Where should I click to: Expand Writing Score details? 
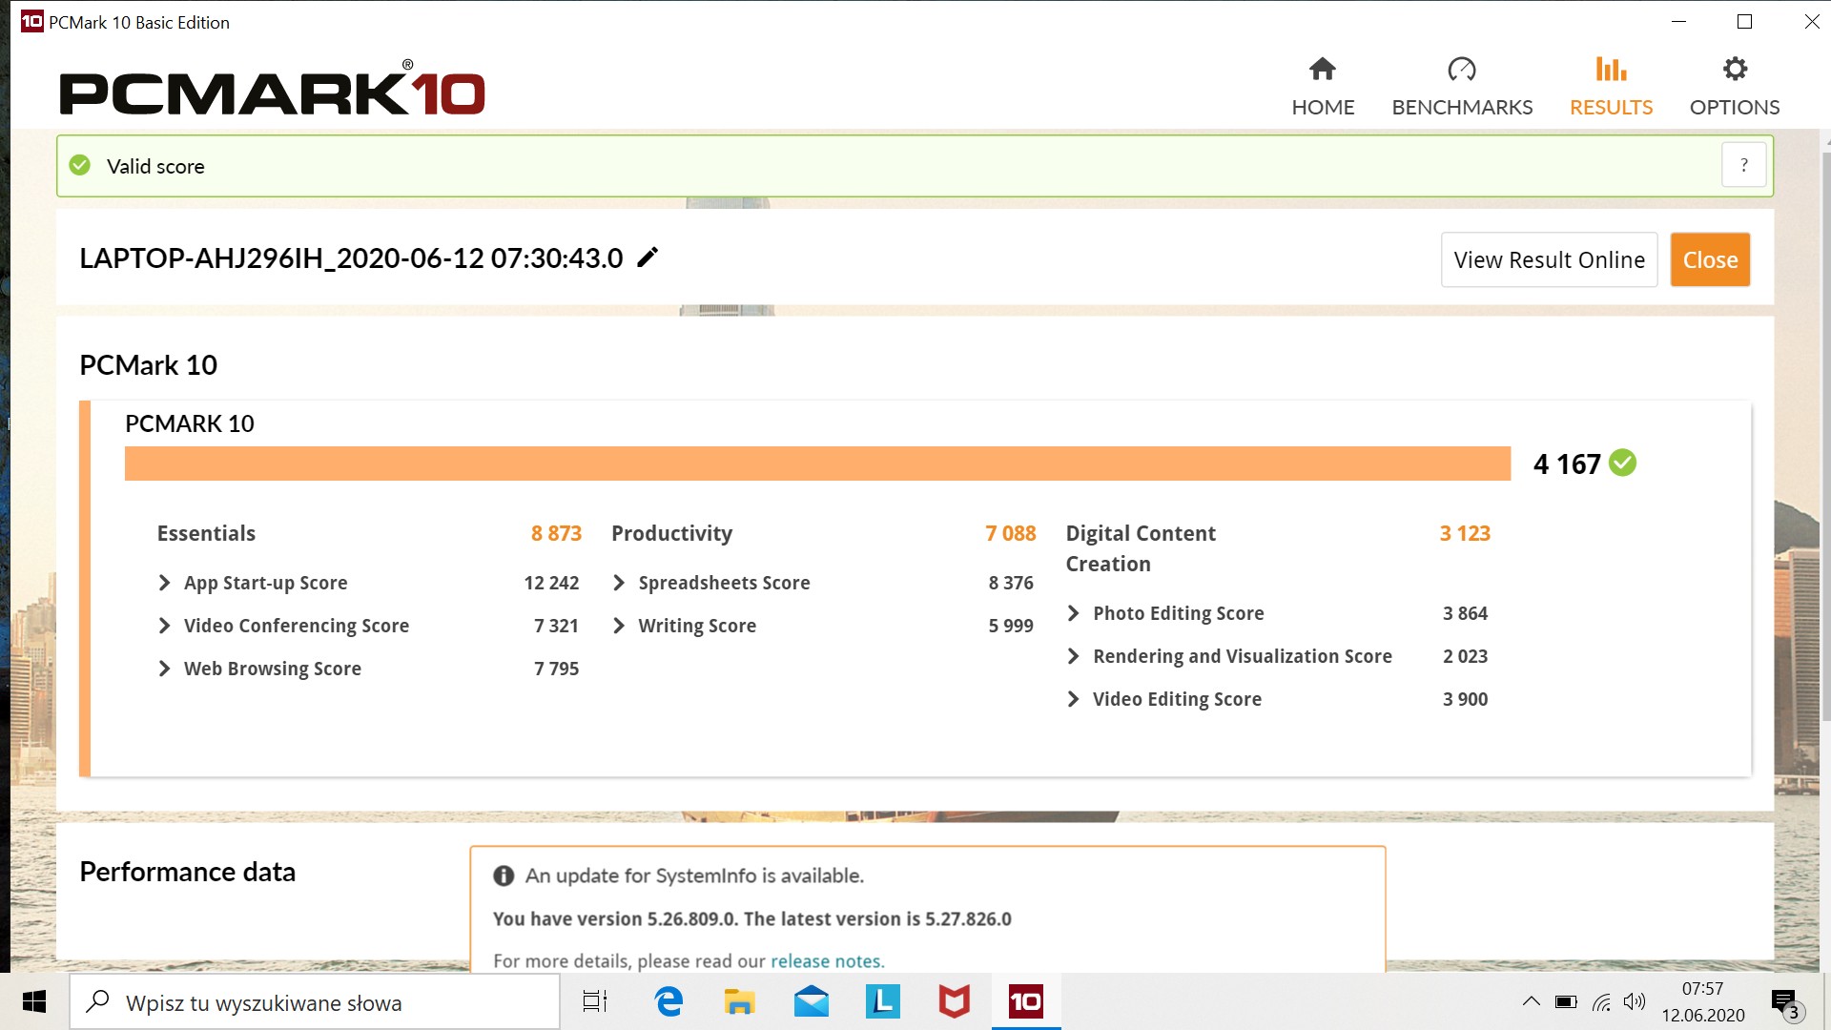[x=619, y=626]
